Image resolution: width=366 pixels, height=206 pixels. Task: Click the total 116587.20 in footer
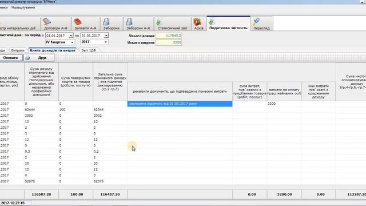coord(41,195)
